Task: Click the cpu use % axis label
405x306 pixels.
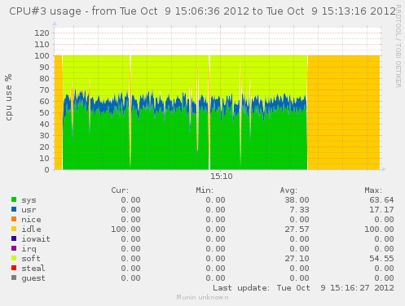Action: click(x=8, y=97)
